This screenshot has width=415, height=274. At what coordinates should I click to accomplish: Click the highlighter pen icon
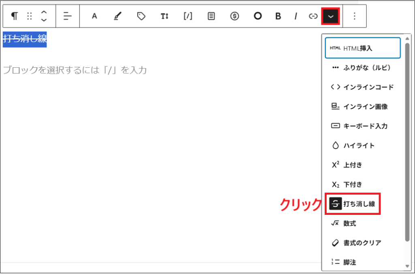pos(117,16)
